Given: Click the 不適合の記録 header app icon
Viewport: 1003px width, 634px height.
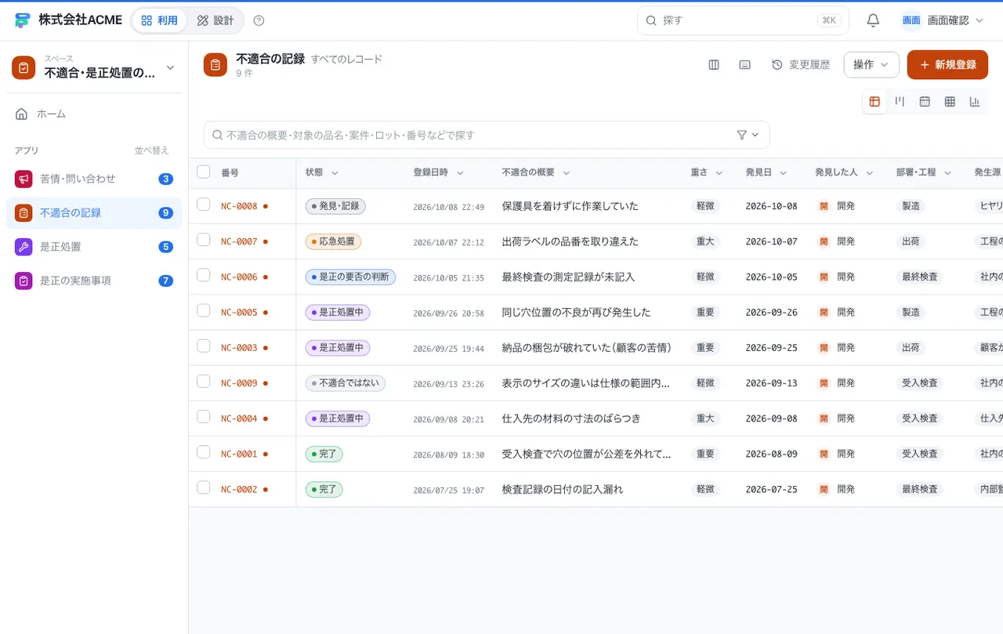Looking at the screenshot, I should click(x=215, y=65).
